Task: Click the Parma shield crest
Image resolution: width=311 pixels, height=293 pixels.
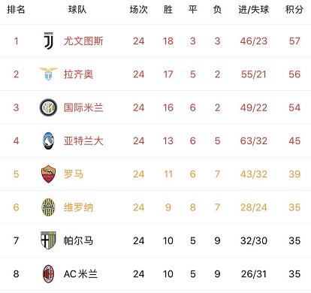Action: coord(48,240)
